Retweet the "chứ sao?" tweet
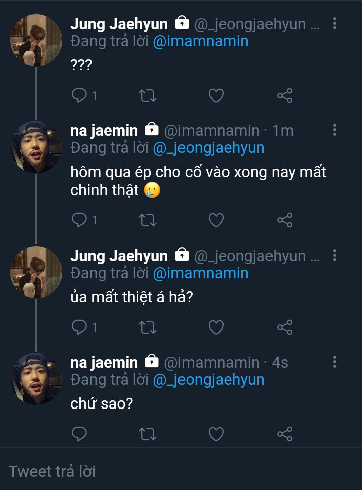This screenshot has height=490, width=362. pyautogui.click(x=148, y=434)
